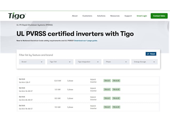Expand the Phase filter dropdown

click(x=116, y=62)
